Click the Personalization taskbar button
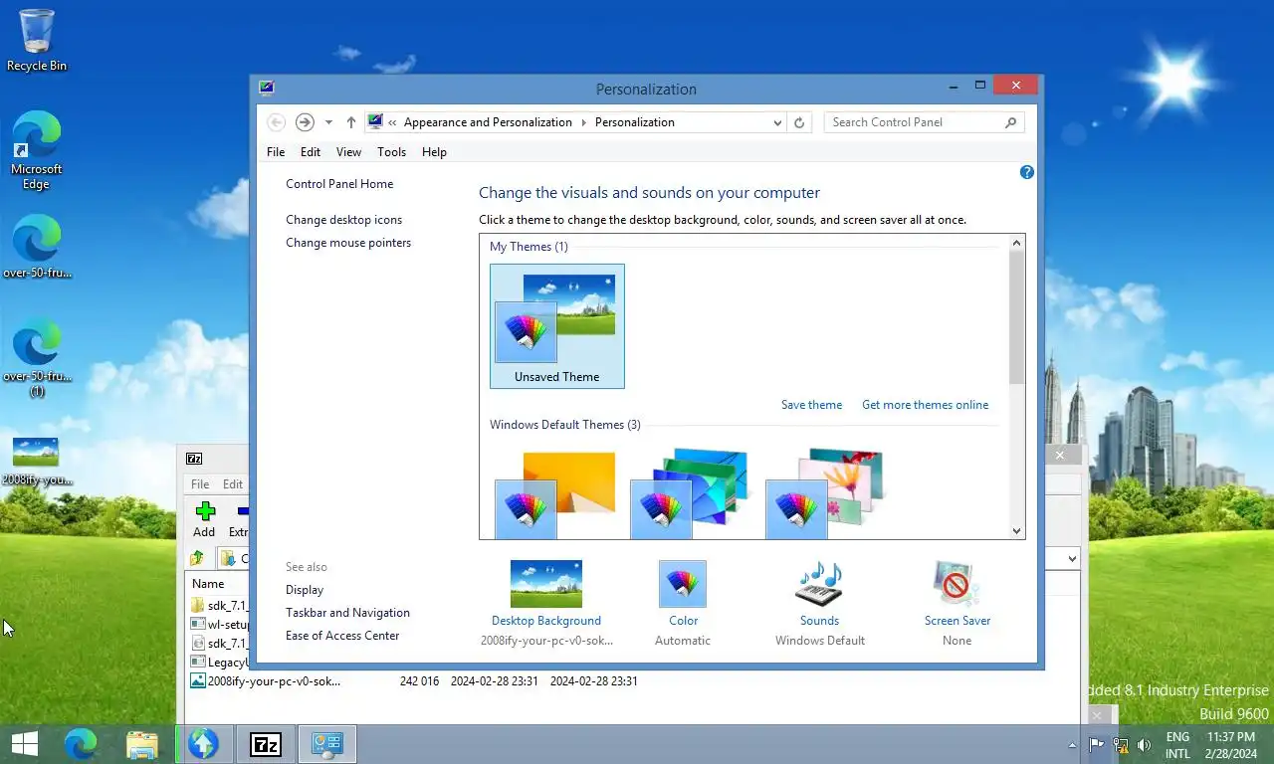Image resolution: width=1274 pixels, height=764 pixels. point(327,743)
